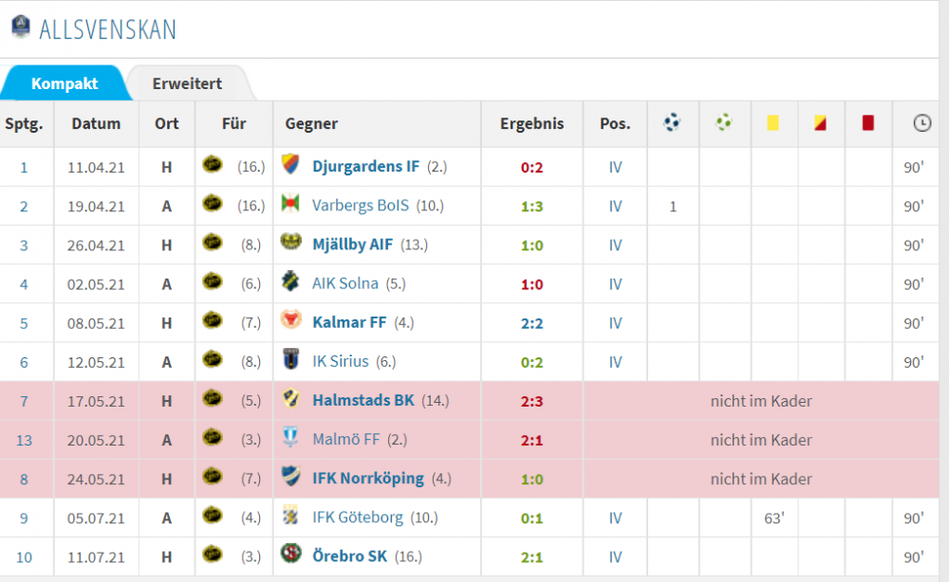
Task: Click matchday 13 number link
Action: tap(24, 440)
